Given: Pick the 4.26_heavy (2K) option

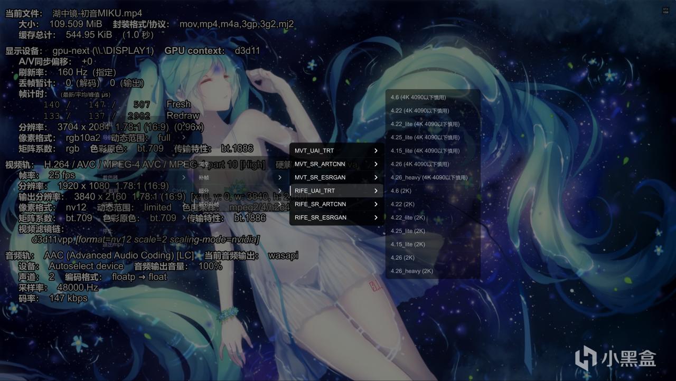Looking at the screenshot, I should point(433,271).
